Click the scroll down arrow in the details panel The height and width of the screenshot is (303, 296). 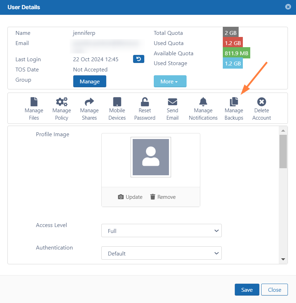pyautogui.click(x=283, y=259)
